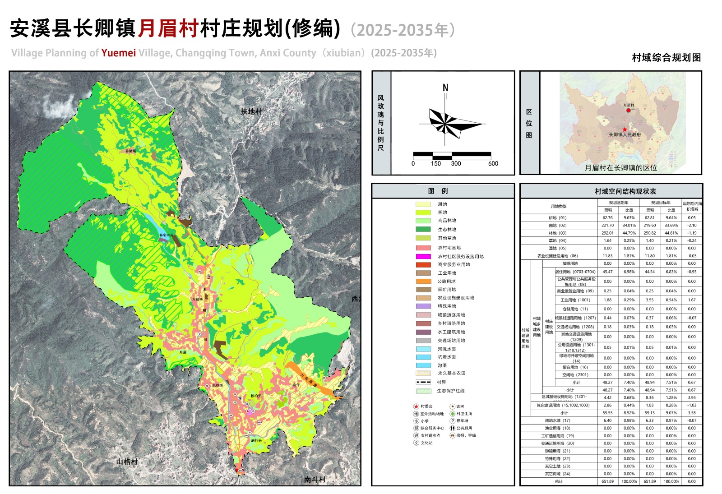This screenshot has height=494, width=722.
Task: Click the 扶堤村 label on the map
Action: click(x=251, y=111)
